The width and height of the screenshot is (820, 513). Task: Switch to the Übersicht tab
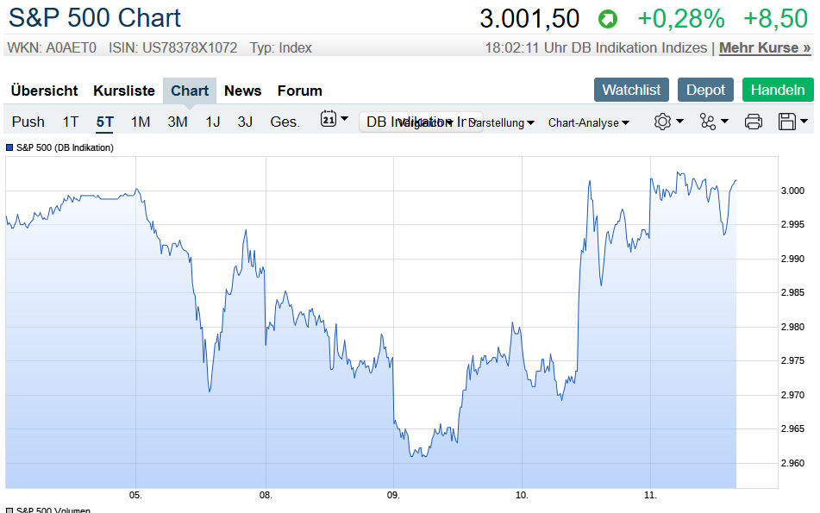click(x=45, y=91)
